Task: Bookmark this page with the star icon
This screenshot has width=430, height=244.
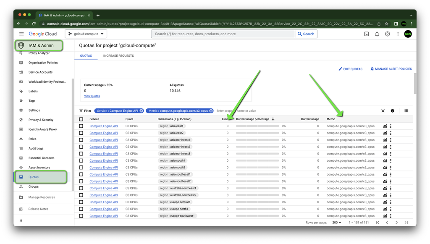Action: pos(386,24)
